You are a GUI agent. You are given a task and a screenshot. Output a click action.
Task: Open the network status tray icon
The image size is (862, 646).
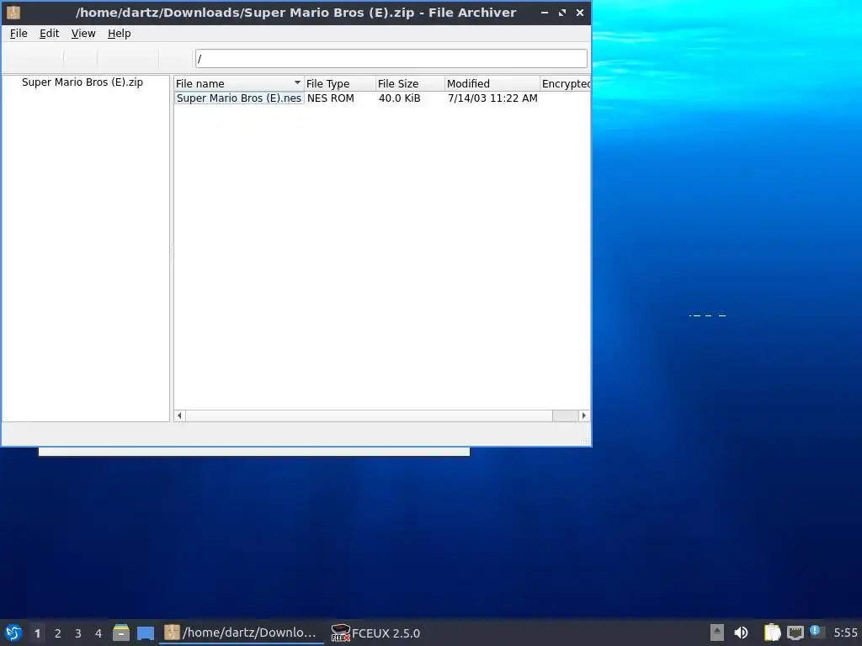795,633
